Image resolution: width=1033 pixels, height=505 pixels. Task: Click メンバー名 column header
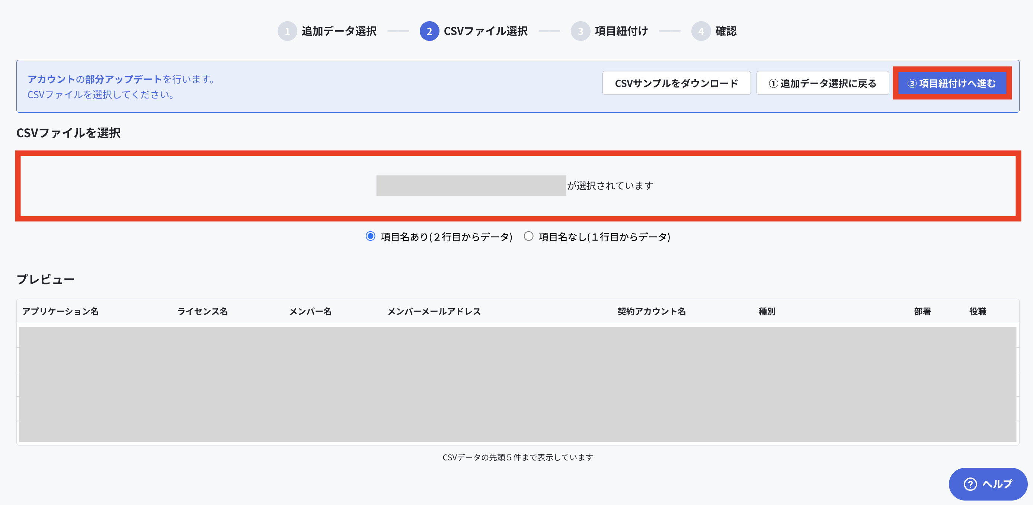click(310, 311)
